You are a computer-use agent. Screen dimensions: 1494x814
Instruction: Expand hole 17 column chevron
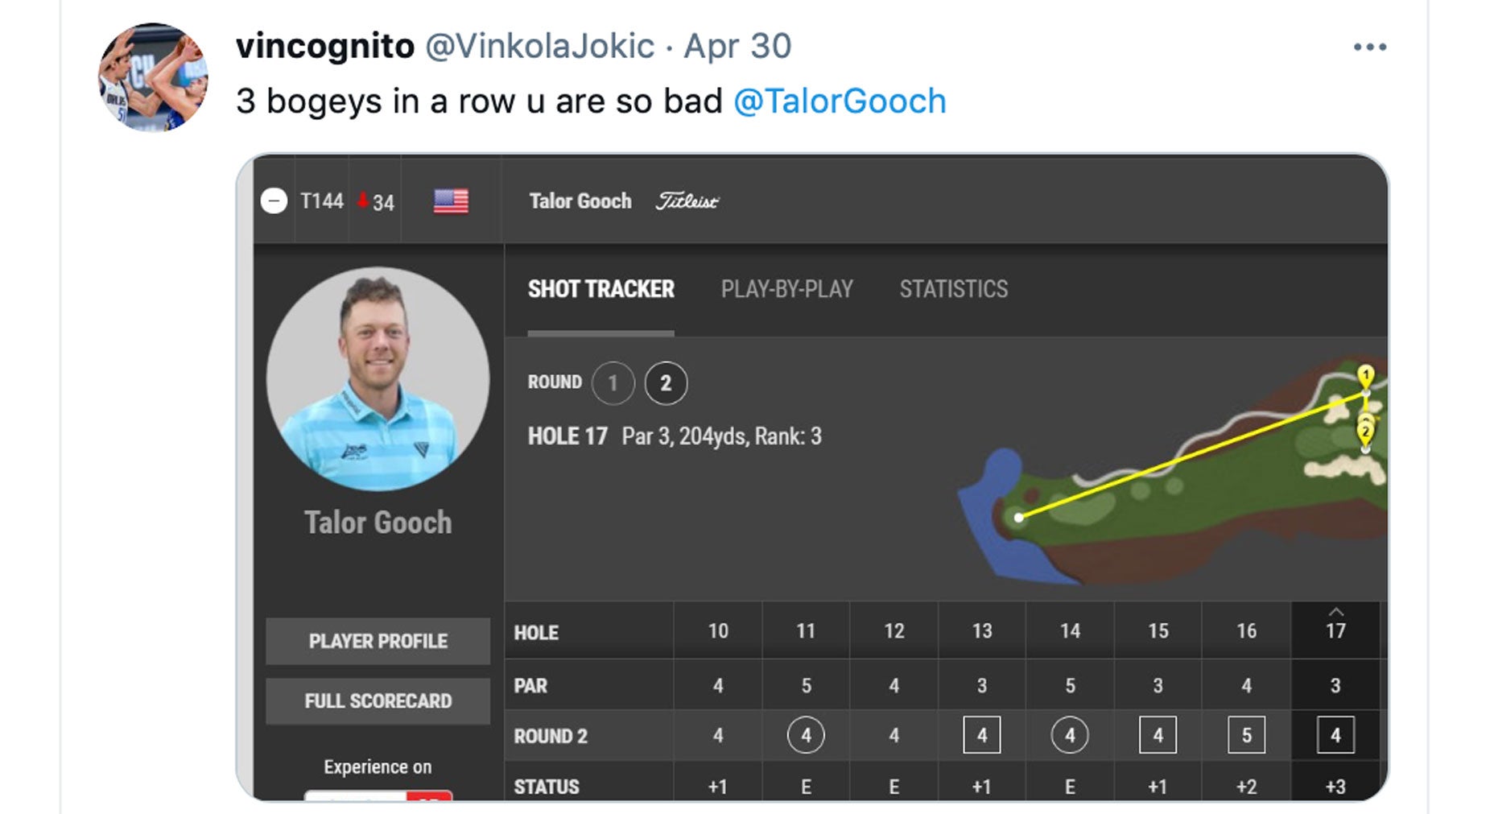click(x=1335, y=613)
